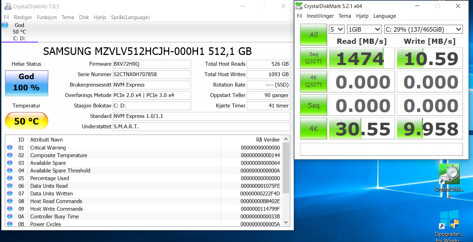The height and width of the screenshot is (242, 473).
Task: Run all benchmarks with All button
Action: (314, 34)
